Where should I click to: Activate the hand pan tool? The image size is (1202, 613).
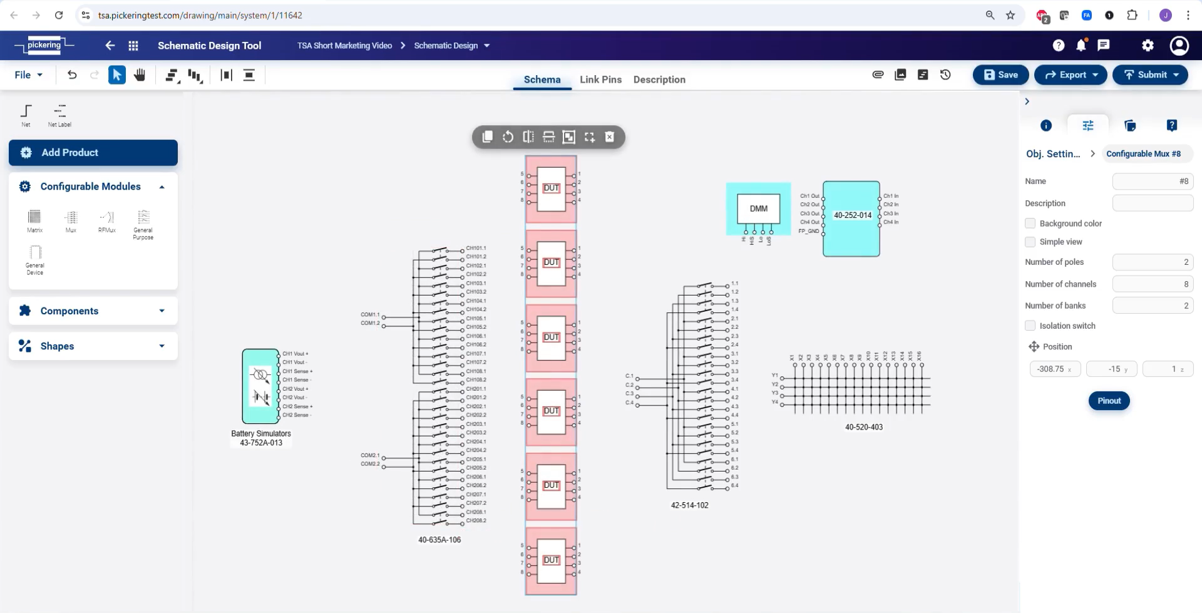140,75
